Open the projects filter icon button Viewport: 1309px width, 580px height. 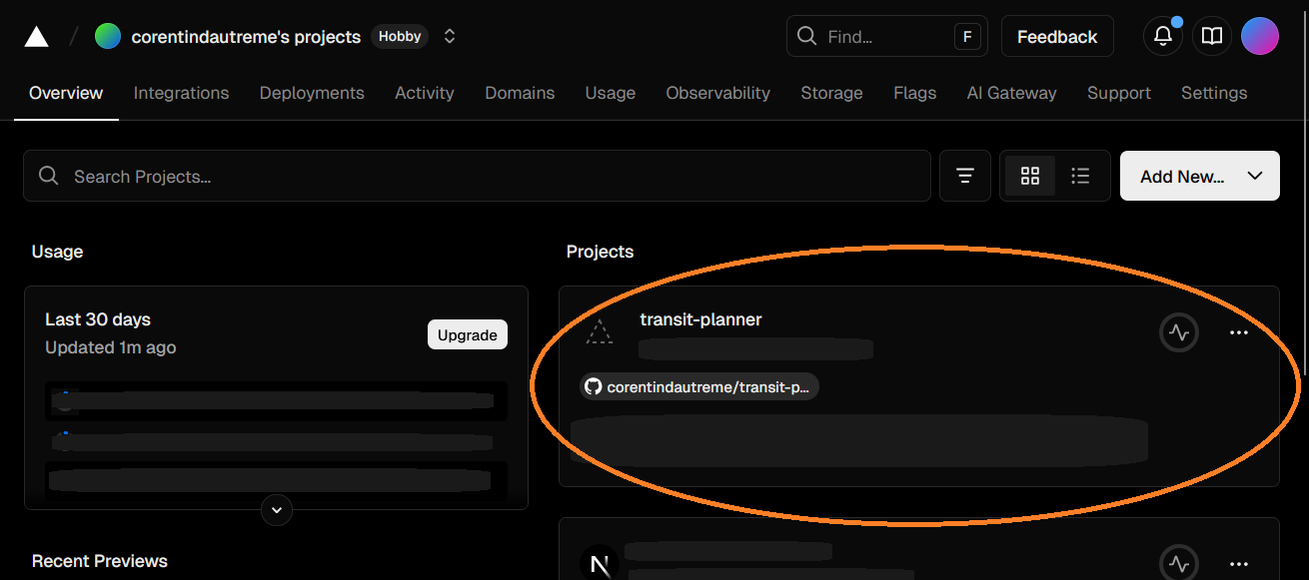965,177
